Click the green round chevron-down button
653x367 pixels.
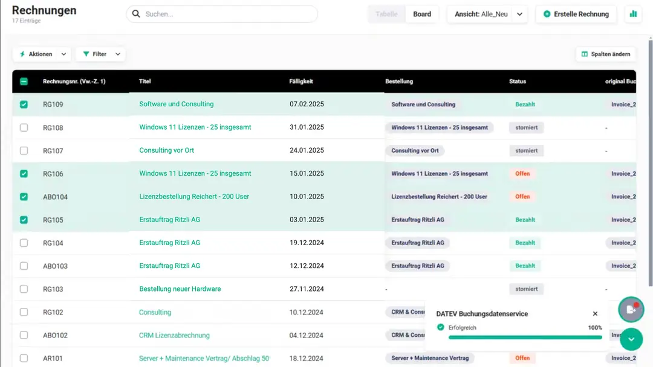[x=631, y=339]
